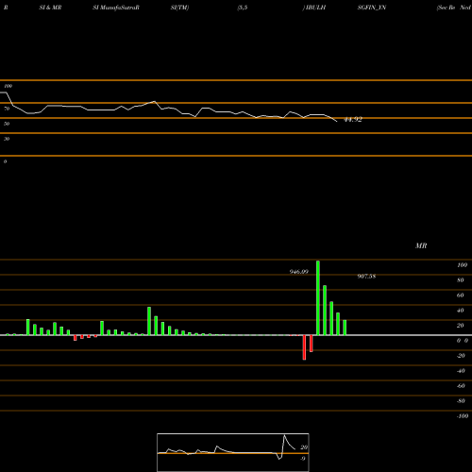Click the MR axis label '-100'
Screen dimensions: 472x472
(x=463, y=416)
